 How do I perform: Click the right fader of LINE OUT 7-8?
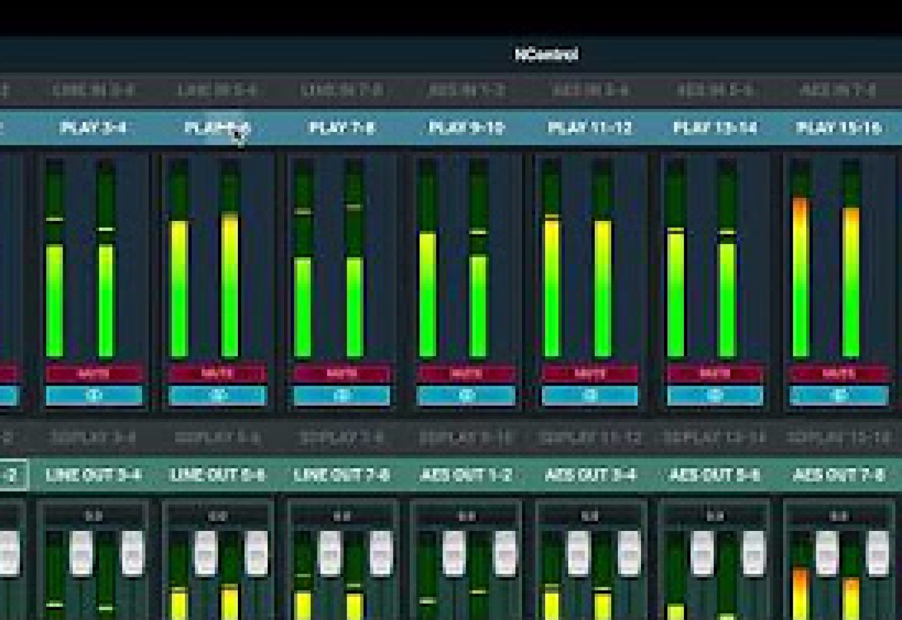381,553
